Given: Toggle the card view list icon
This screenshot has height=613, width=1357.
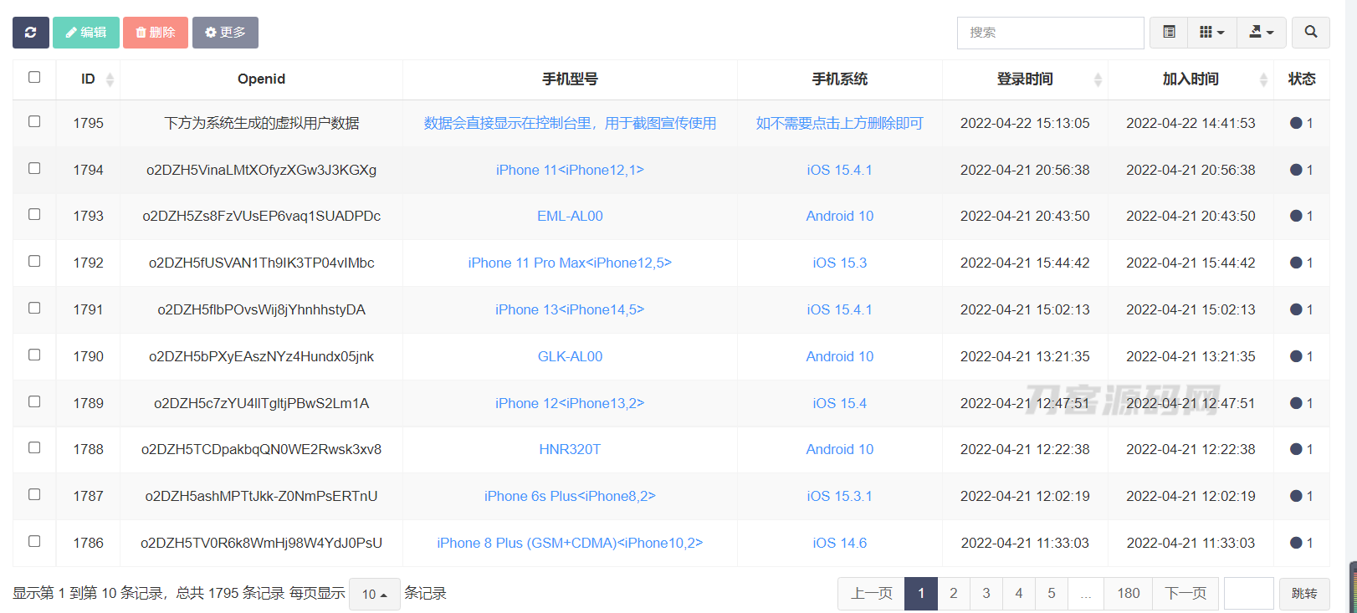Looking at the screenshot, I should (x=1169, y=33).
